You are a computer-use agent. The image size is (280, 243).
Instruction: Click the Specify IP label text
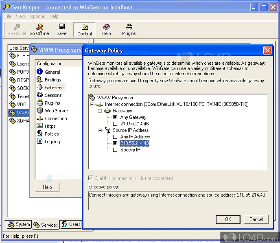coord(130,150)
